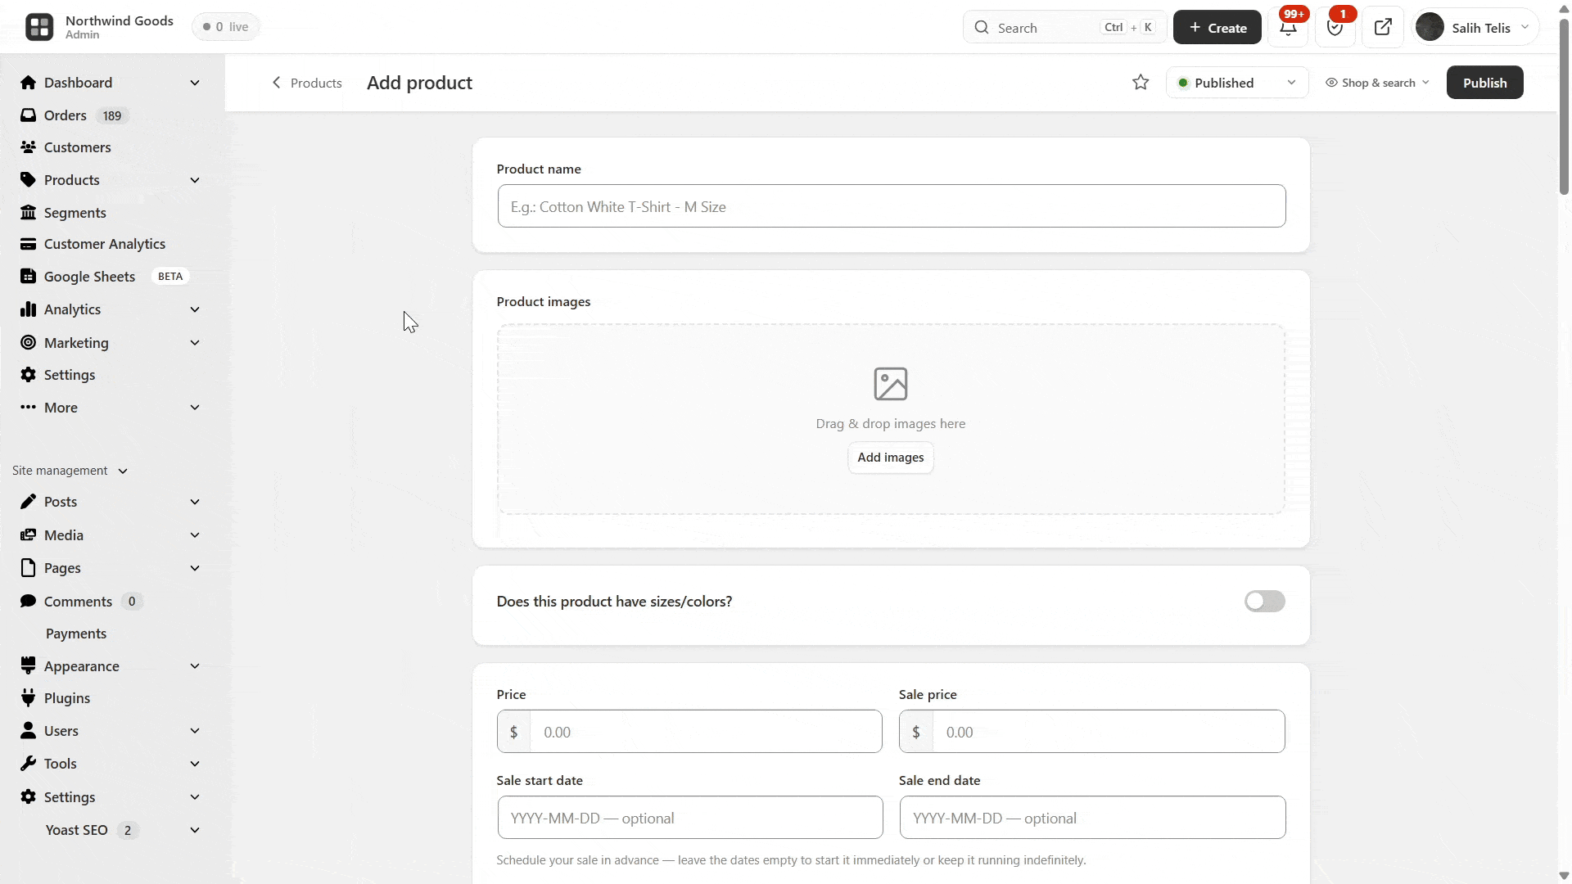Open the shield alerts icon
This screenshot has height=884, width=1572.
(1335, 27)
